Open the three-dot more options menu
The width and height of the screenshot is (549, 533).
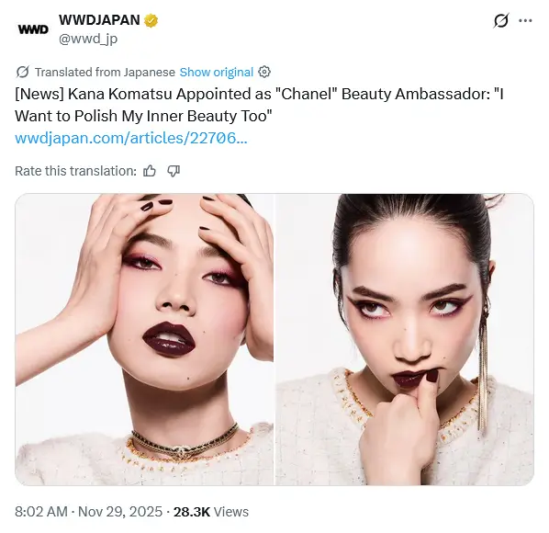click(x=525, y=20)
